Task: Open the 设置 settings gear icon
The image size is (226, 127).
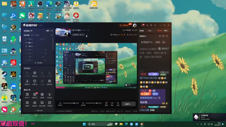Action: (x=118, y=103)
